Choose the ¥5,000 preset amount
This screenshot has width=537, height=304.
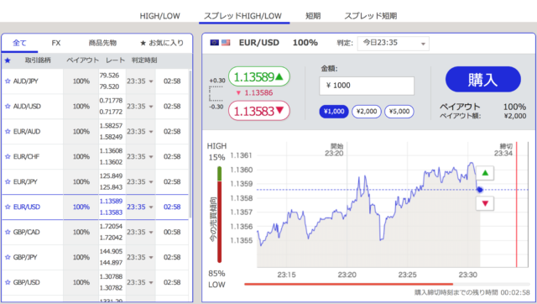tap(399, 112)
